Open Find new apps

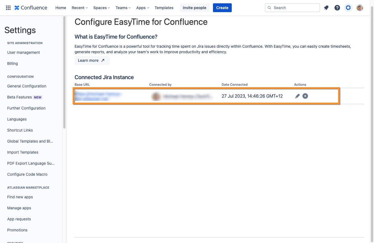[20, 197]
